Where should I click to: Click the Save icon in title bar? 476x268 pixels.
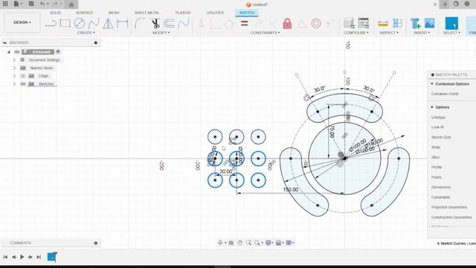[x=31, y=4]
